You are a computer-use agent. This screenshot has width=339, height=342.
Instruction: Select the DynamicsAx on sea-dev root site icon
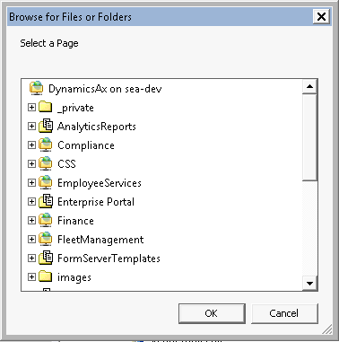pyautogui.click(x=36, y=88)
